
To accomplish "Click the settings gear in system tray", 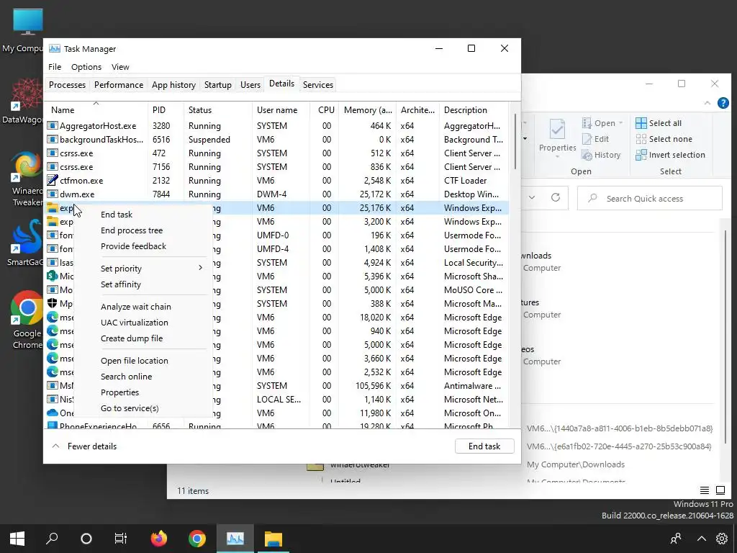I will point(722,539).
